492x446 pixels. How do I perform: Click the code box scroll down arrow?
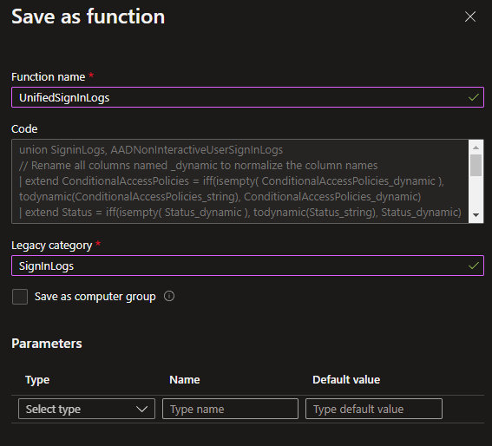[x=476, y=215]
